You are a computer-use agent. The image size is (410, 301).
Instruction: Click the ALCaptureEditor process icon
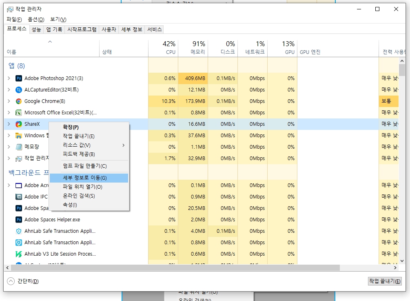(19, 90)
